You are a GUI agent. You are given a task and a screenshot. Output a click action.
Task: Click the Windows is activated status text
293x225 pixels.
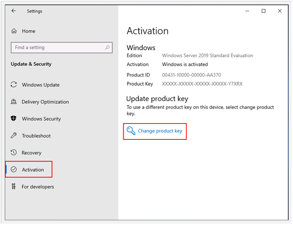pos(185,65)
